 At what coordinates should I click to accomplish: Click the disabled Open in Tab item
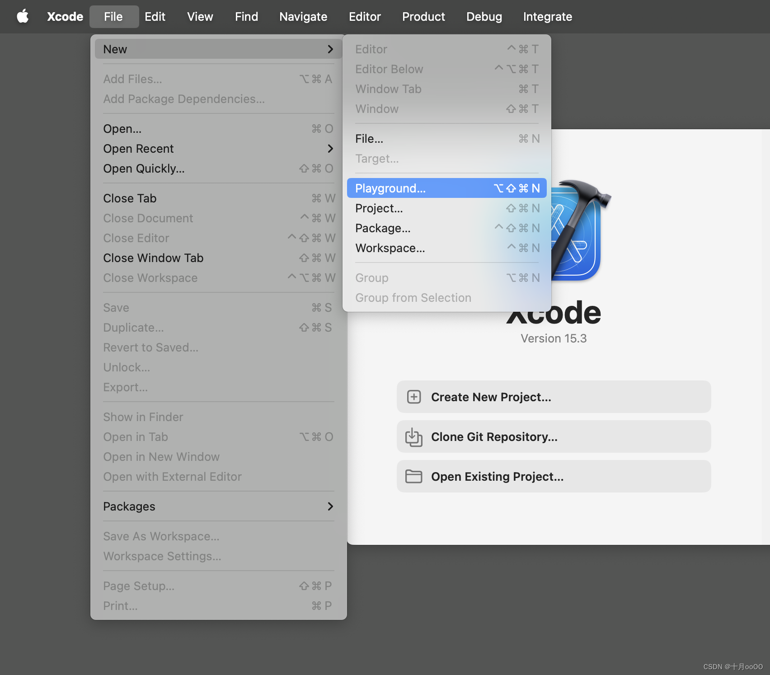pyautogui.click(x=219, y=436)
